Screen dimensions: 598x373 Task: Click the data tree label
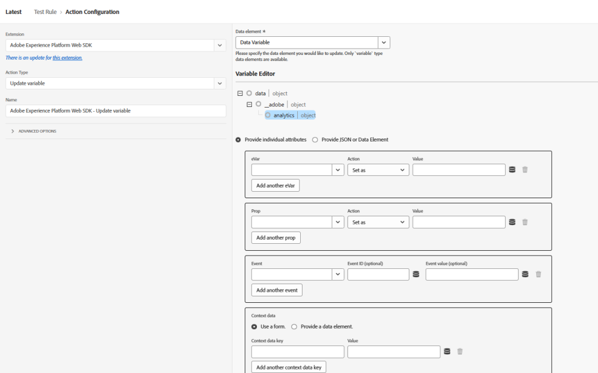click(260, 93)
